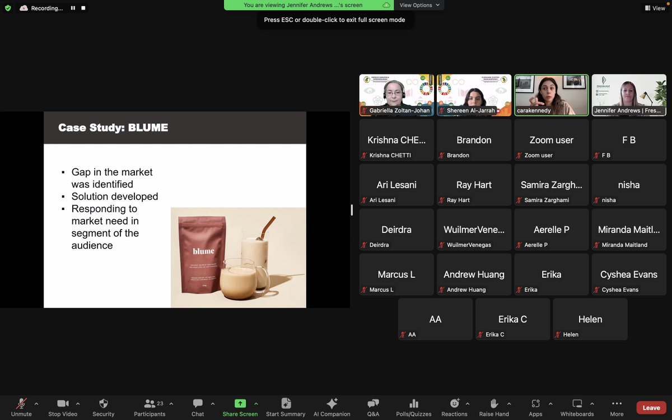The width and height of the screenshot is (672, 420).
Task: Open Q&A icon
Action: 373,403
